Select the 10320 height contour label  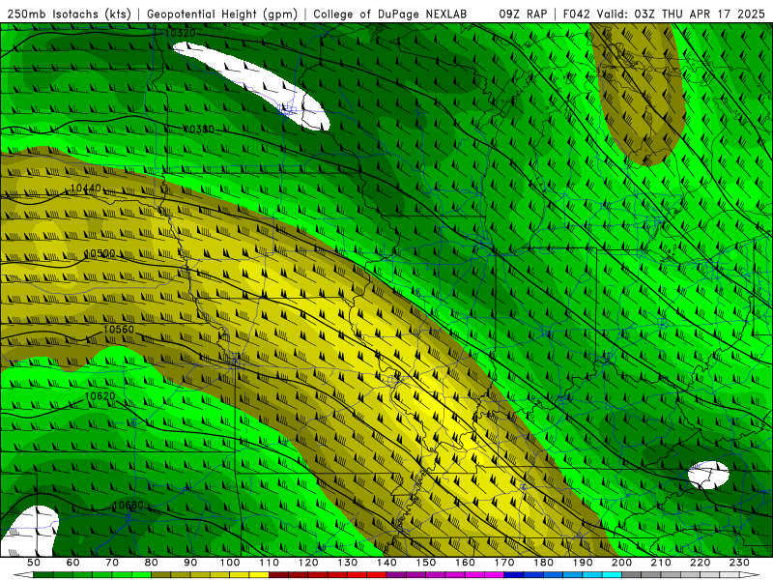181,33
